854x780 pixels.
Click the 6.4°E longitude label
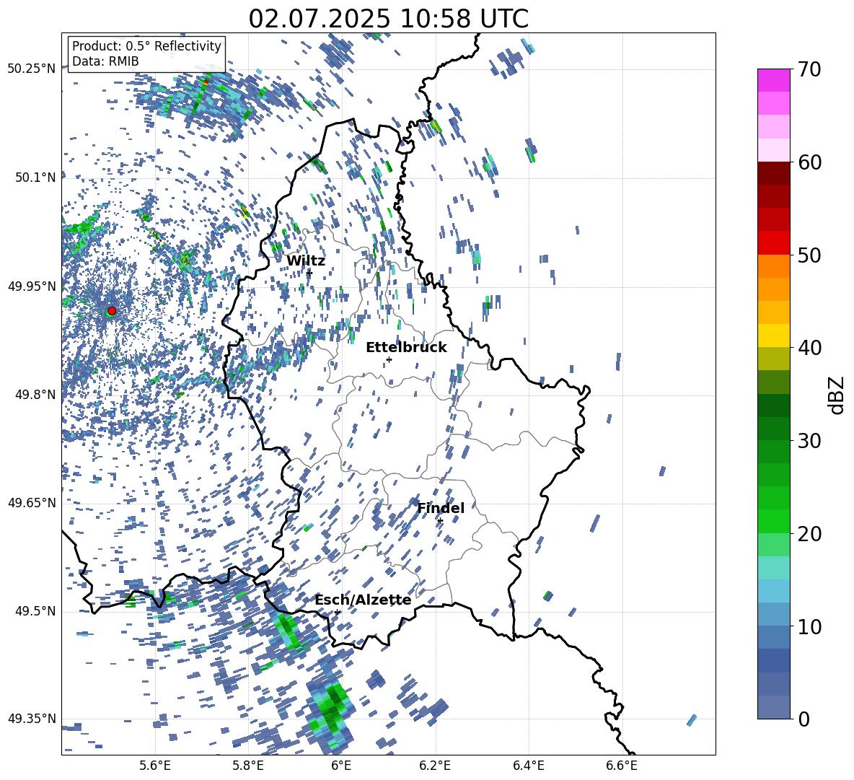tap(528, 766)
